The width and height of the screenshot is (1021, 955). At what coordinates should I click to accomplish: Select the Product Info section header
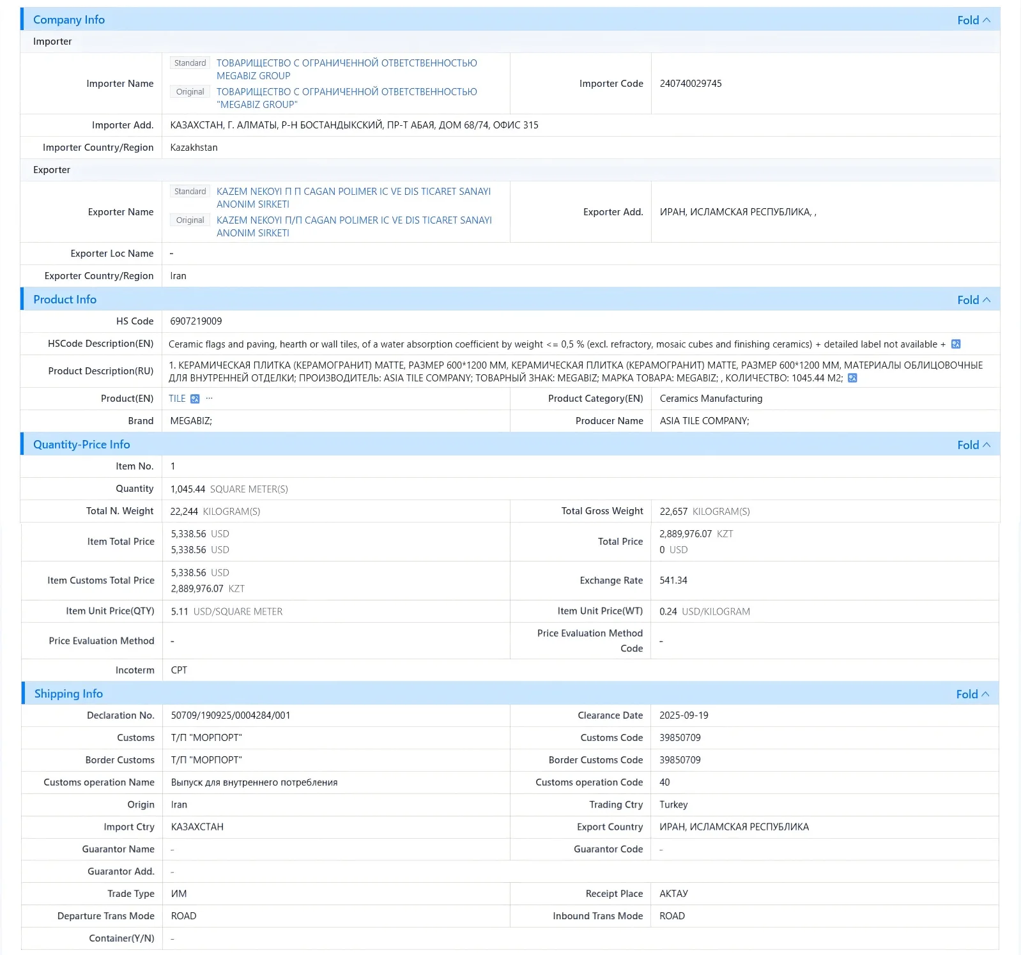tap(65, 300)
